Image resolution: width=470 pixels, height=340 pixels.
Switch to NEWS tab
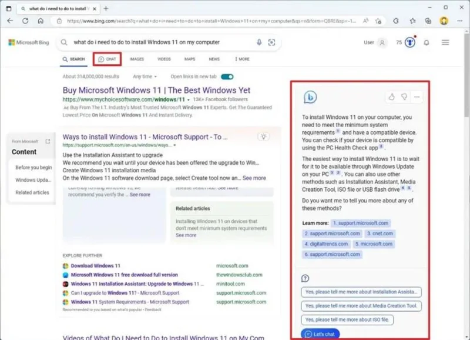pos(214,59)
